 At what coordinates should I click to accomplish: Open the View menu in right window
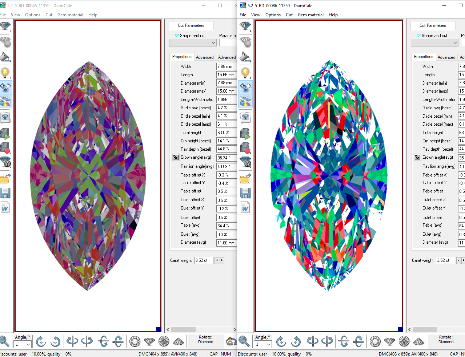click(256, 15)
